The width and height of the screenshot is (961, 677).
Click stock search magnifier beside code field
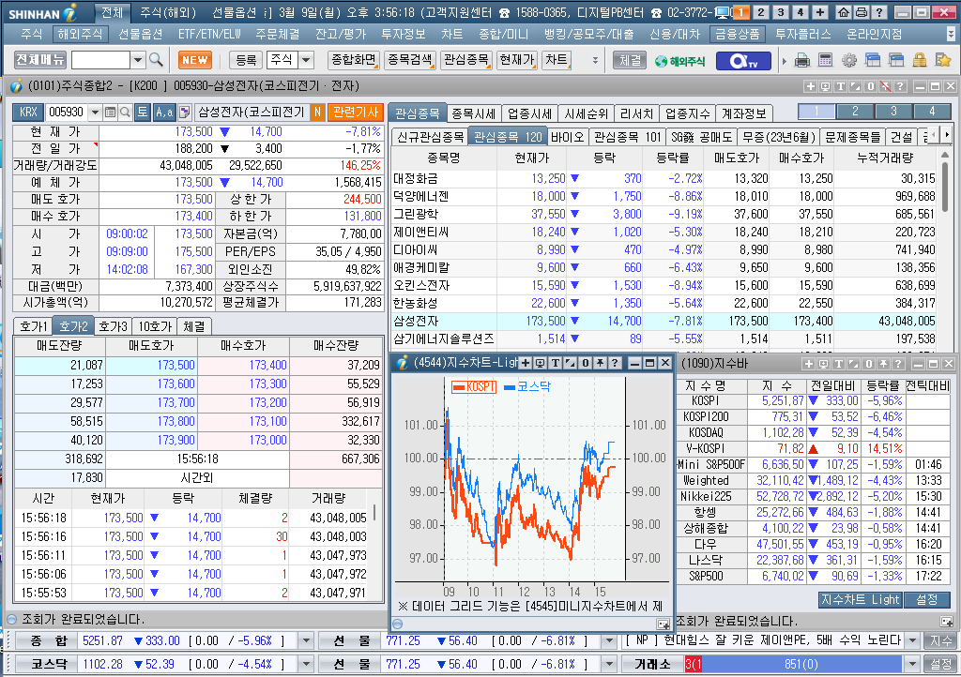click(x=125, y=112)
